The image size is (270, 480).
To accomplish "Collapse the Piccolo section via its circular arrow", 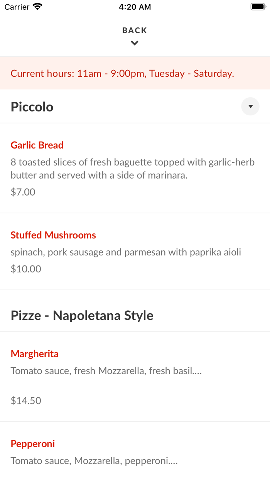I will 250,106.
